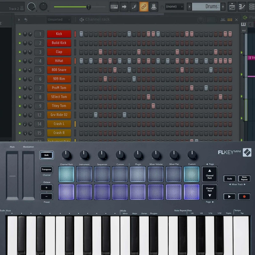Click the orange MIDI link icon in toolbar
255x255 pixels.
[144, 6]
